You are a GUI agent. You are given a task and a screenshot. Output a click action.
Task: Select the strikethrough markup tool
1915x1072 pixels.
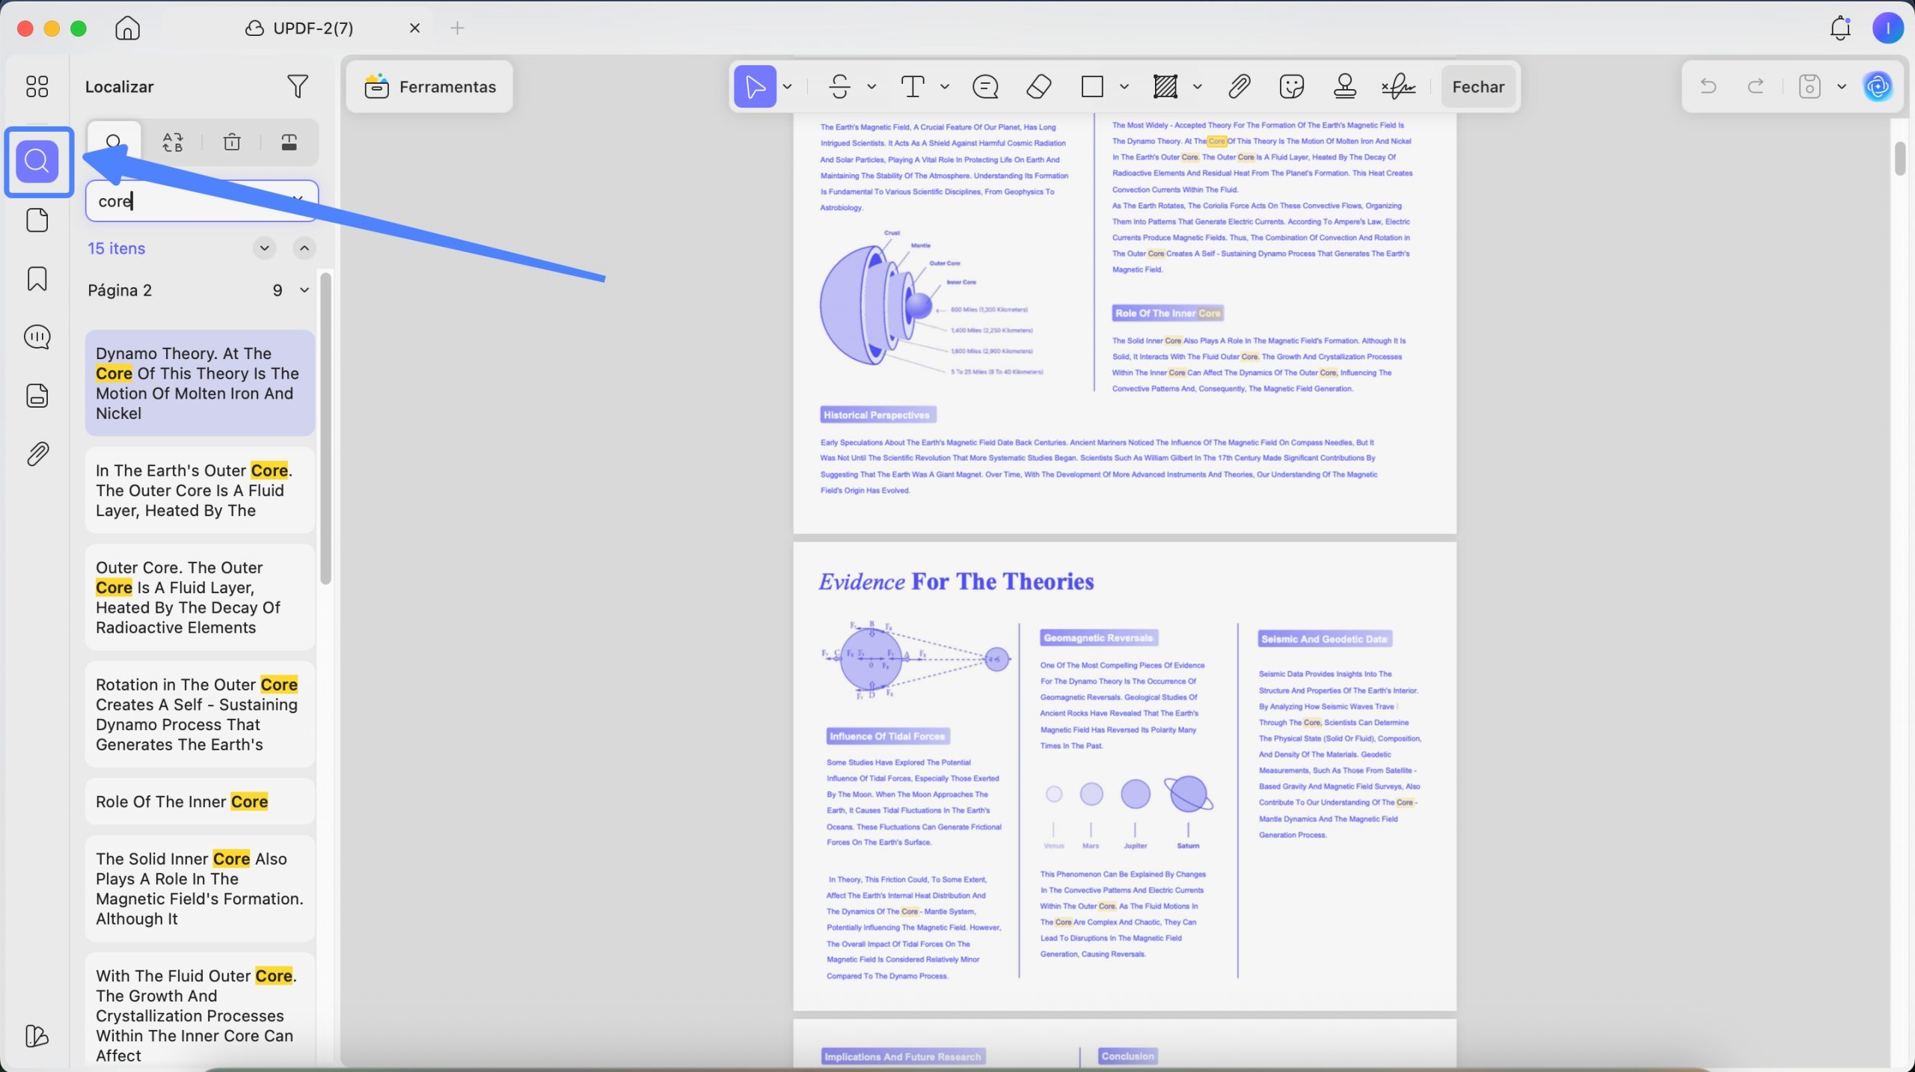839,87
